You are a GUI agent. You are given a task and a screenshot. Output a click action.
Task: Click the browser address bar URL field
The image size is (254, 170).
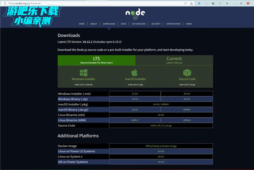click(x=85, y=3)
